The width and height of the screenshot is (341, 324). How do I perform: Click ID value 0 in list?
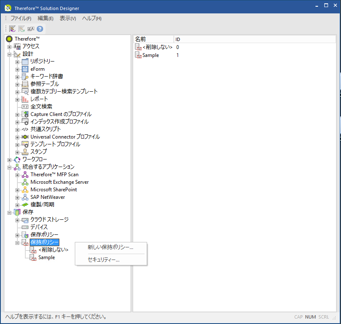coord(178,47)
